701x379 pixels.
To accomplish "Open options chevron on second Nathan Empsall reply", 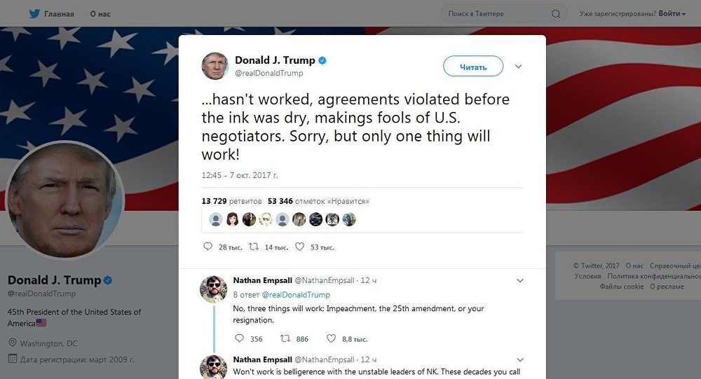I will coord(520,360).
